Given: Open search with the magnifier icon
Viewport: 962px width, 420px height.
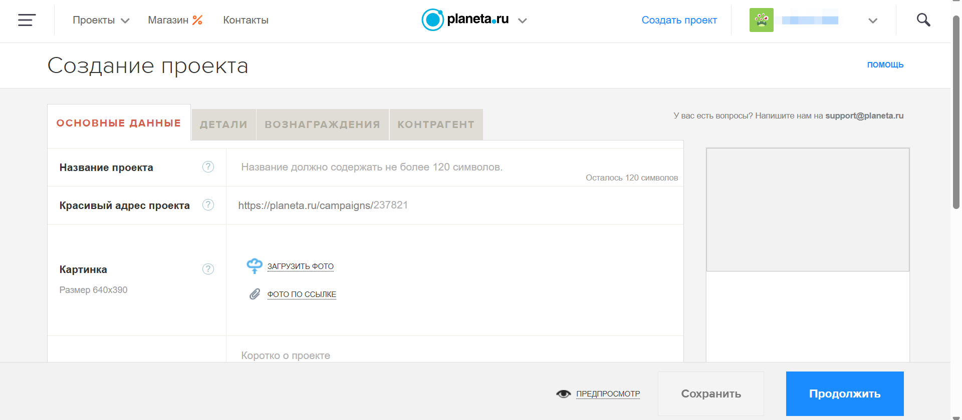Looking at the screenshot, I should pyautogui.click(x=923, y=20).
